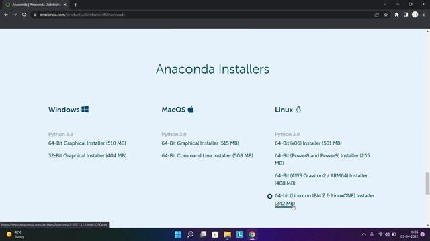This screenshot has width=430, height=241.
Task: Click the Apple logo beside MacOS
Action: (x=191, y=109)
